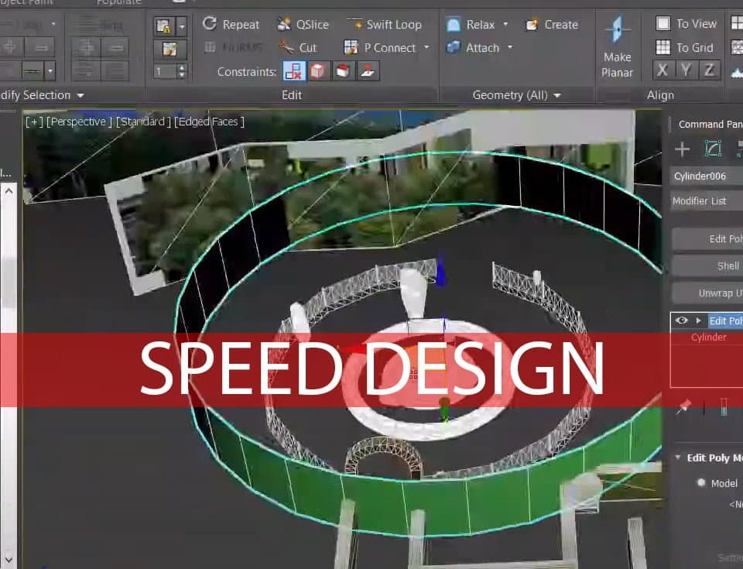
Task: Click the Shell modifier button
Action: [x=707, y=266]
